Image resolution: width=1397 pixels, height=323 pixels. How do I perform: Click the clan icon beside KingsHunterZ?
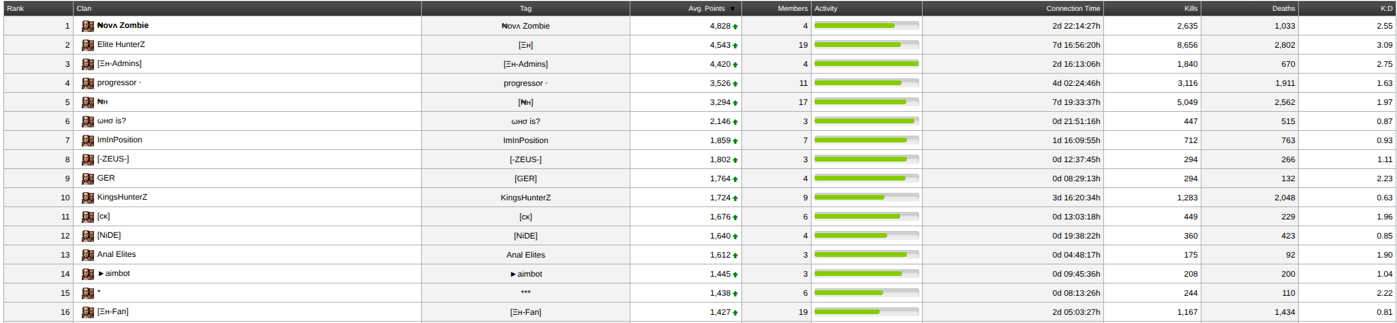pos(88,198)
